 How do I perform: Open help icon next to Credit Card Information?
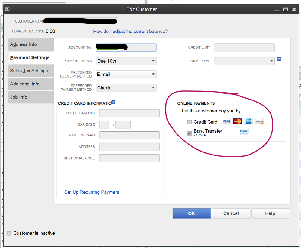pyautogui.click(x=114, y=102)
